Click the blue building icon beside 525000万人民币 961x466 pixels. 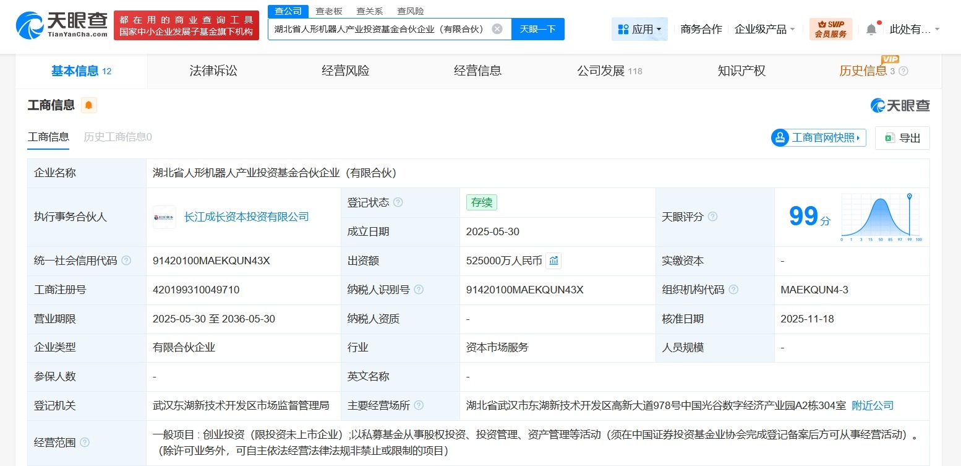pos(553,261)
